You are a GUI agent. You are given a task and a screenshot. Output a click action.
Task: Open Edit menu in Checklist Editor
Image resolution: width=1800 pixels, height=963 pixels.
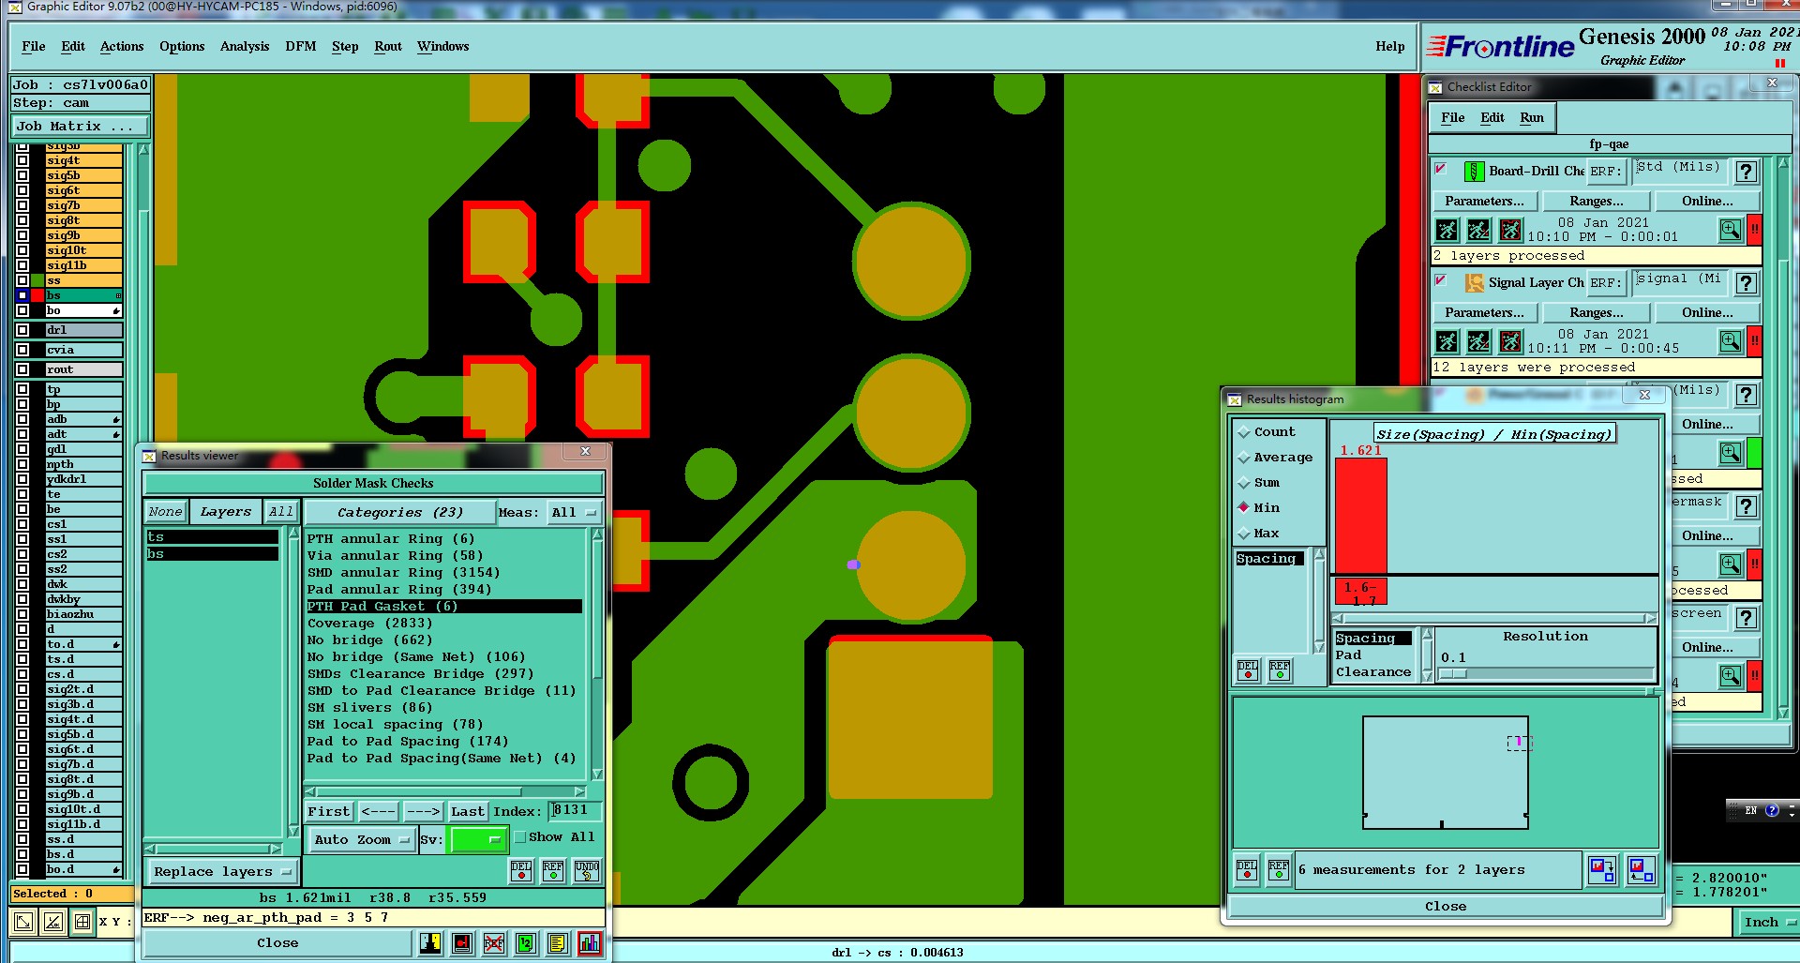1492,118
